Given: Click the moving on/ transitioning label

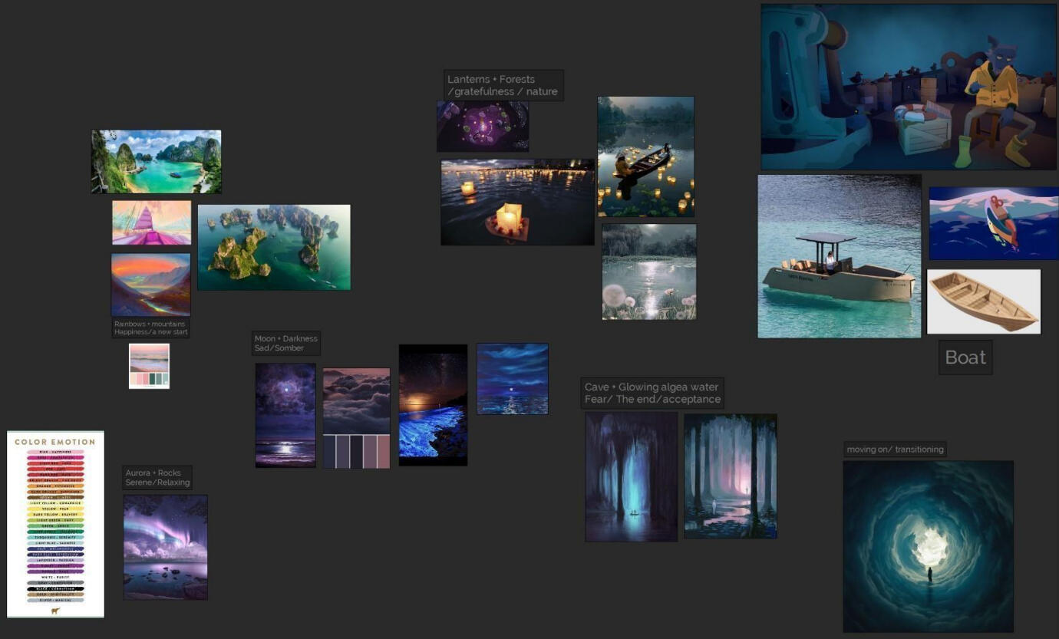Looking at the screenshot, I should tap(896, 449).
